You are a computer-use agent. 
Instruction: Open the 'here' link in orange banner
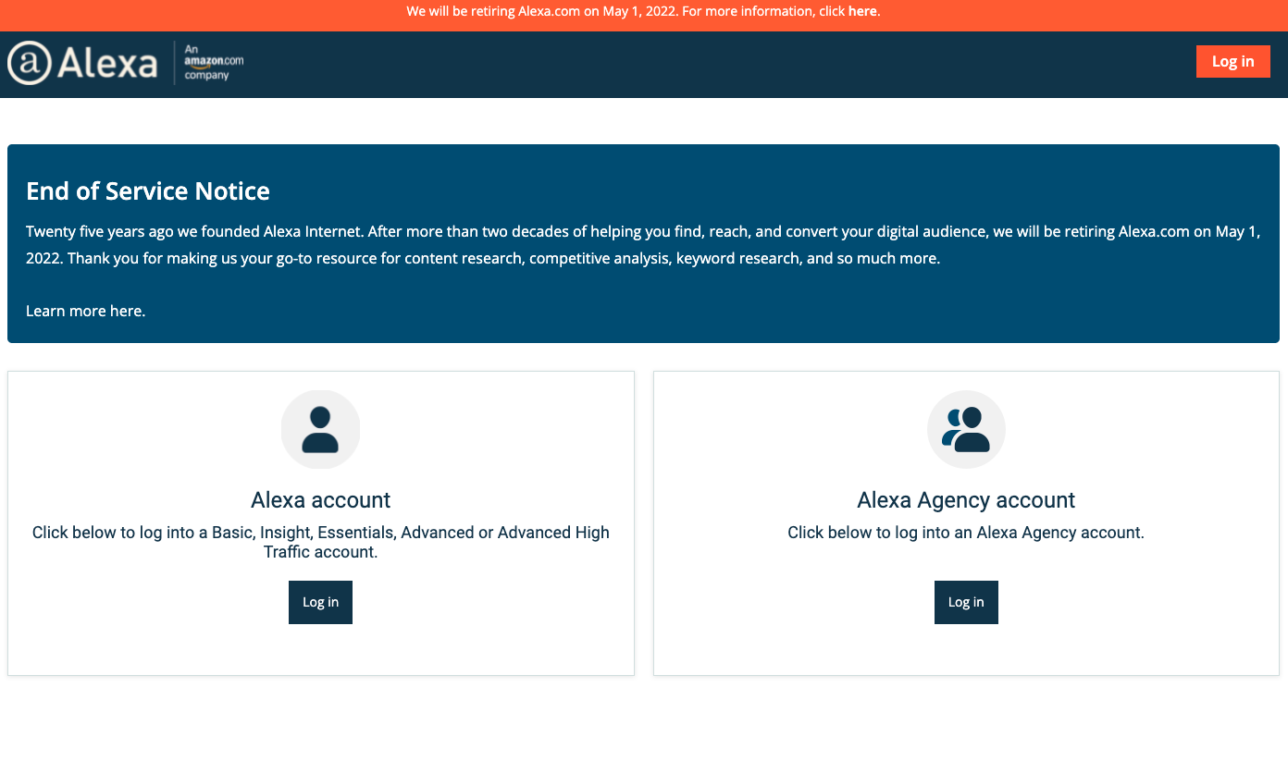pos(862,11)
